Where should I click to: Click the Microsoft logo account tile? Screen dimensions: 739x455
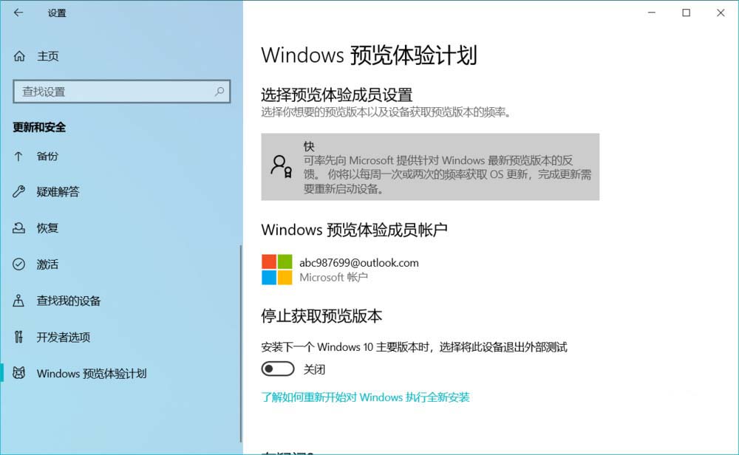click(x=277, y=270)
